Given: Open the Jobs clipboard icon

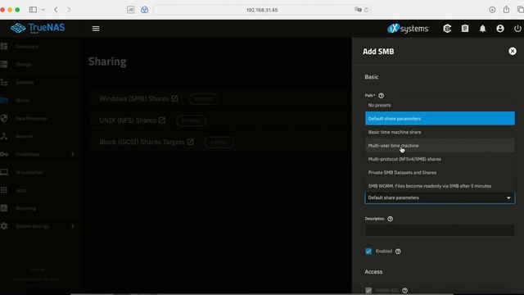Looking at the screenshot, I should 465,29.
